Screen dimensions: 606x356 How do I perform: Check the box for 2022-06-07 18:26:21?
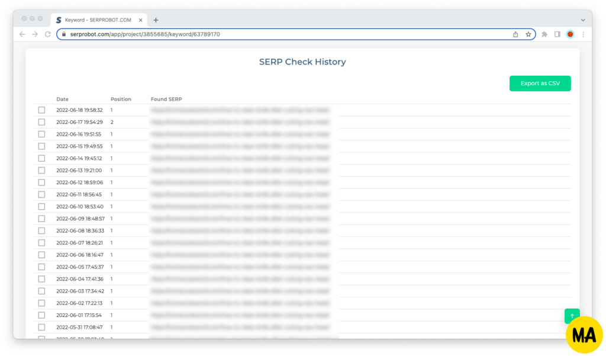tap(42, 243)
